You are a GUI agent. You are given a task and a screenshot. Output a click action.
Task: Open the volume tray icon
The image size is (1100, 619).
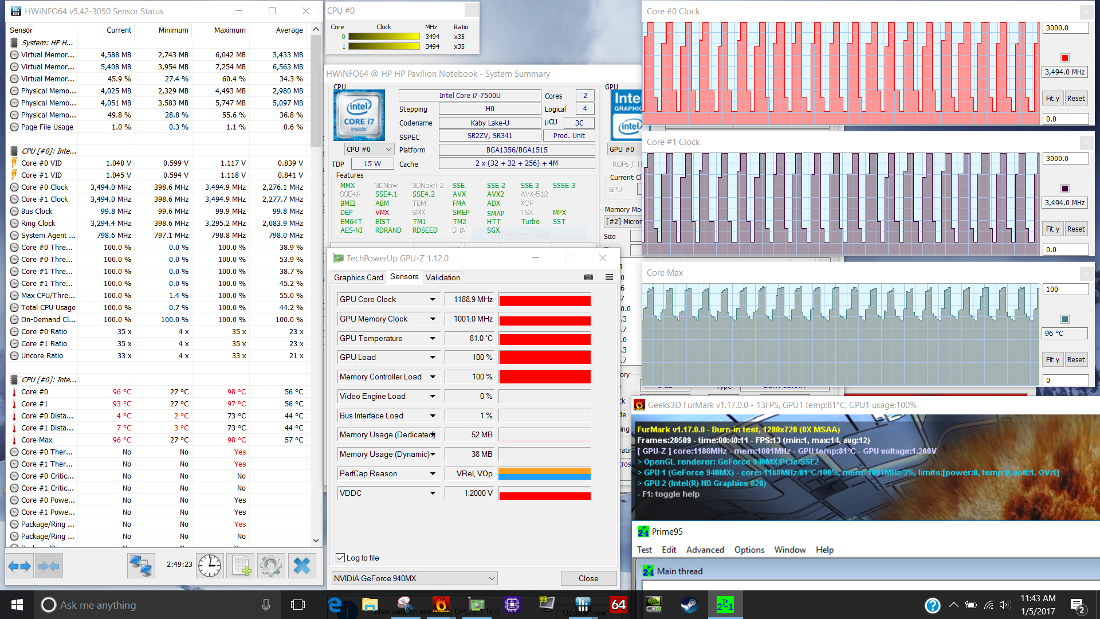click(1005, 605)
